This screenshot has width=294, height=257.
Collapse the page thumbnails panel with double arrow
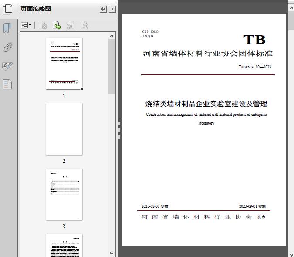pyautogui.click(x=103, y=9)
